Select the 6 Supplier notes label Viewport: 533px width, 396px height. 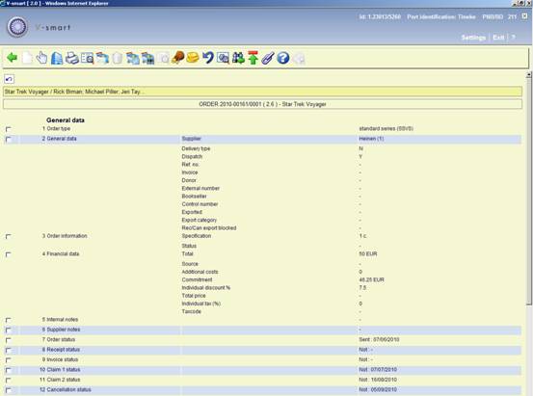(61, 330)
